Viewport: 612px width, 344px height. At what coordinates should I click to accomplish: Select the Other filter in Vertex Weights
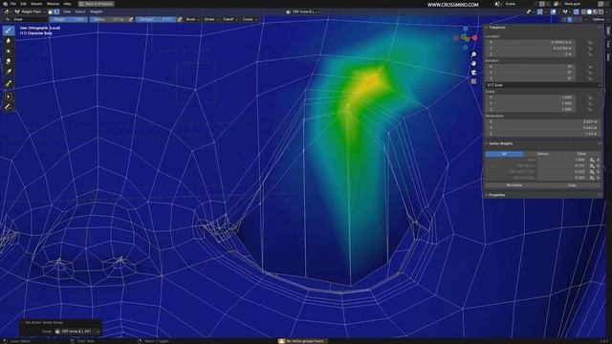581,154
